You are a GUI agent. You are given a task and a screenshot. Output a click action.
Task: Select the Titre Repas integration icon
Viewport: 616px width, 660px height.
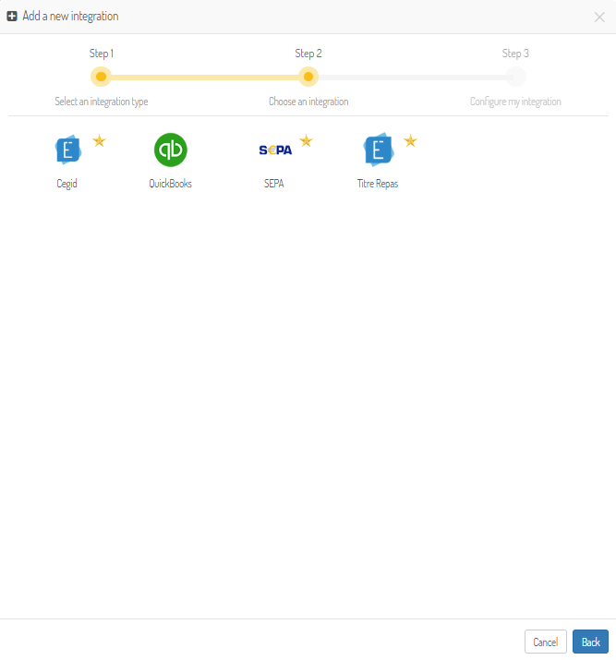coord(379,150)
